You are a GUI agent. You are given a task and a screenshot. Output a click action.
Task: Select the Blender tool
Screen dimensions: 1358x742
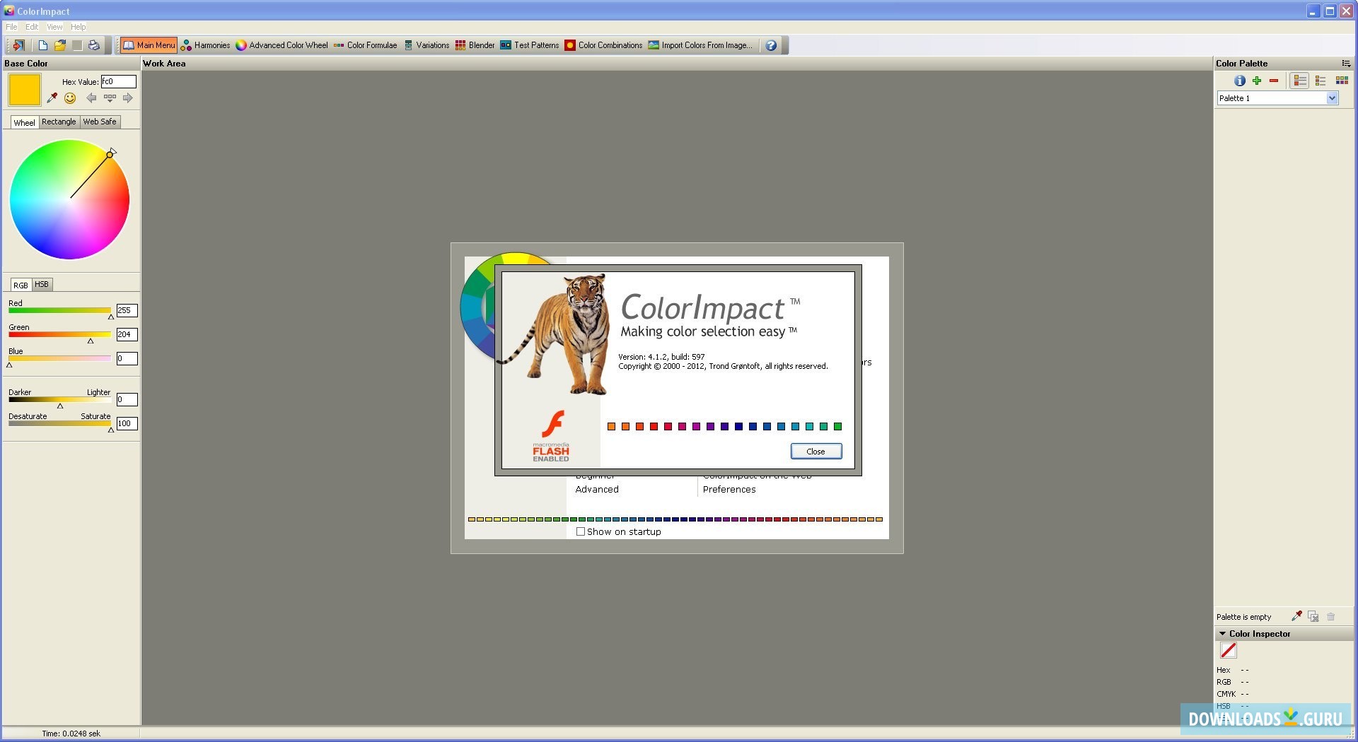[x=475, y=45]
